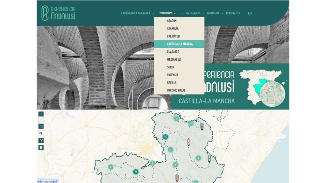Choose Sevilla from Territorios menu
Viewport: 326px width, 183px height.
pyautogui.click(x=179, y=83)
